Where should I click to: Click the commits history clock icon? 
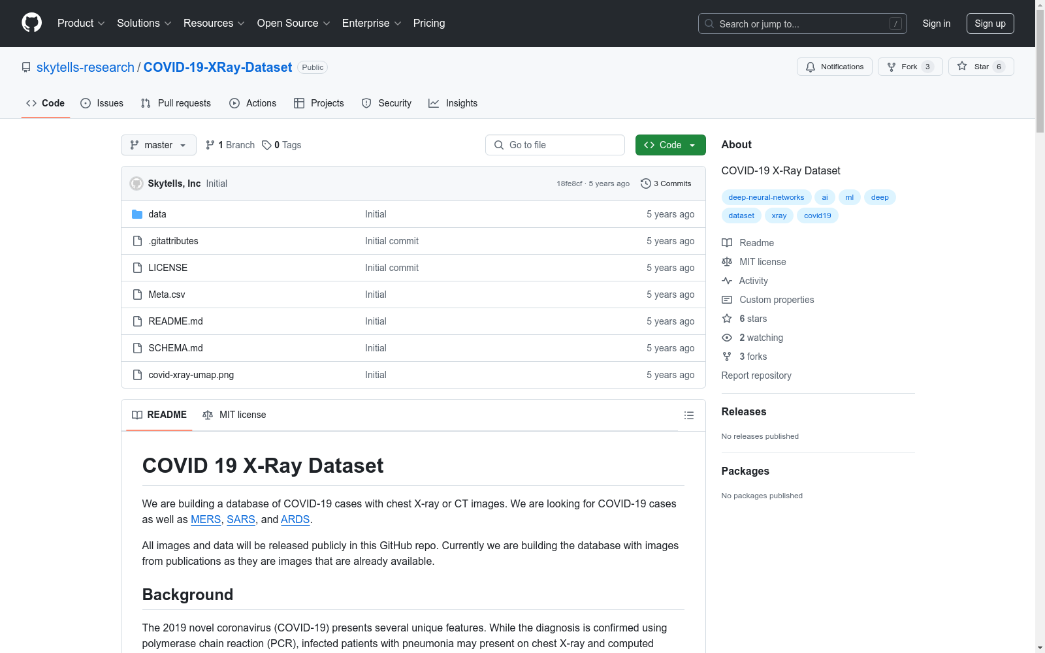click(x=646, y=183)
